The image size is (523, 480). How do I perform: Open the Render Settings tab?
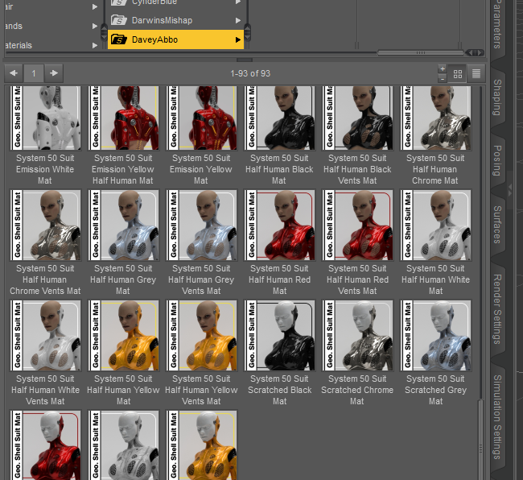point(497,309)
